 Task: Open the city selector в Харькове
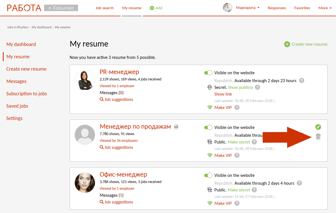click(61, 8)
